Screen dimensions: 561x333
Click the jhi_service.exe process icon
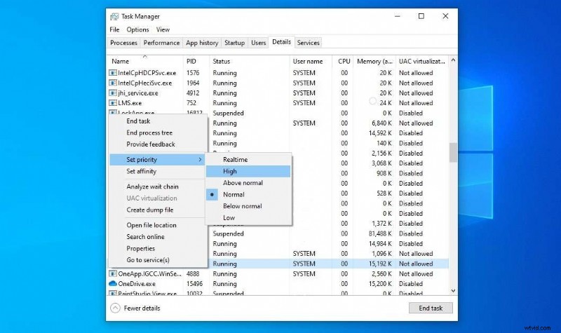coord(113,93)
